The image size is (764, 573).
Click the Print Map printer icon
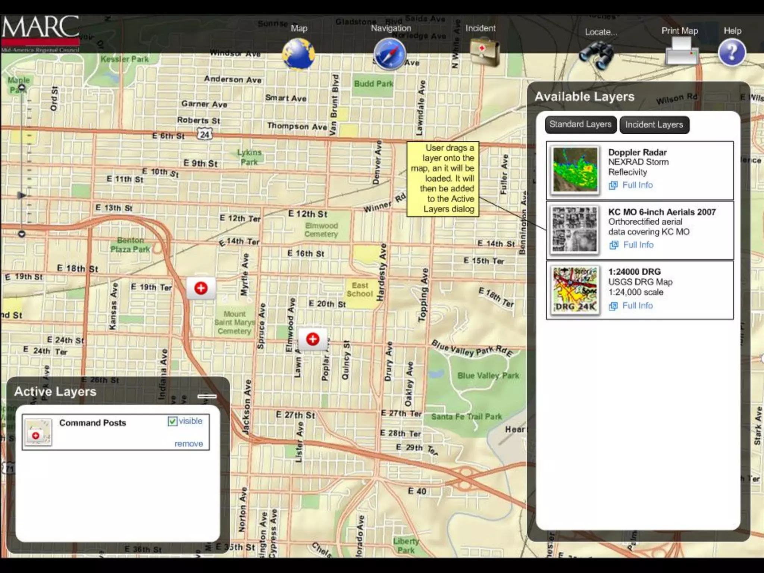(681, 52)
